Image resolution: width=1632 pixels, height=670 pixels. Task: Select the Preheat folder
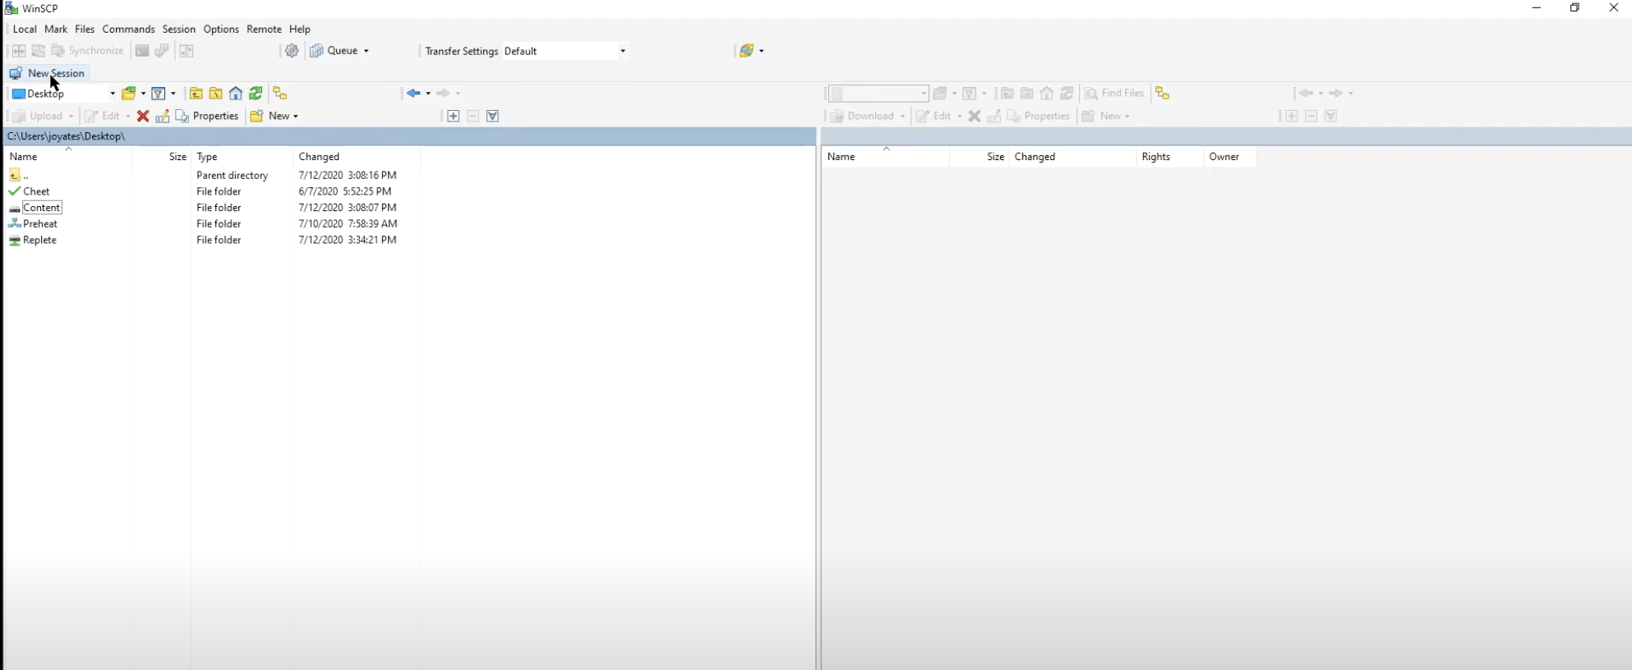39,224
